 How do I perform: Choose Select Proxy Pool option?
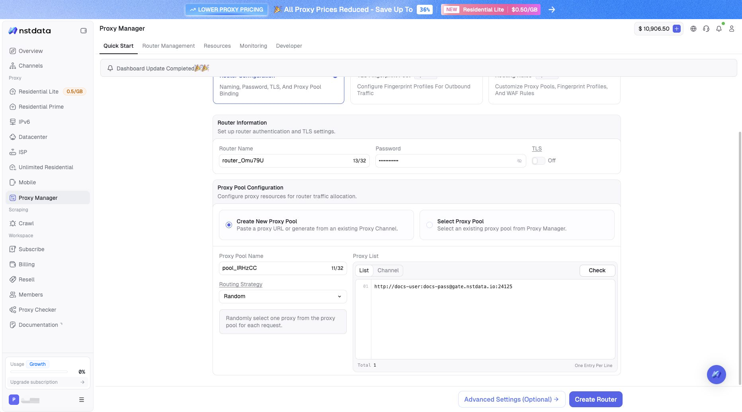click(x=517, y=225)
